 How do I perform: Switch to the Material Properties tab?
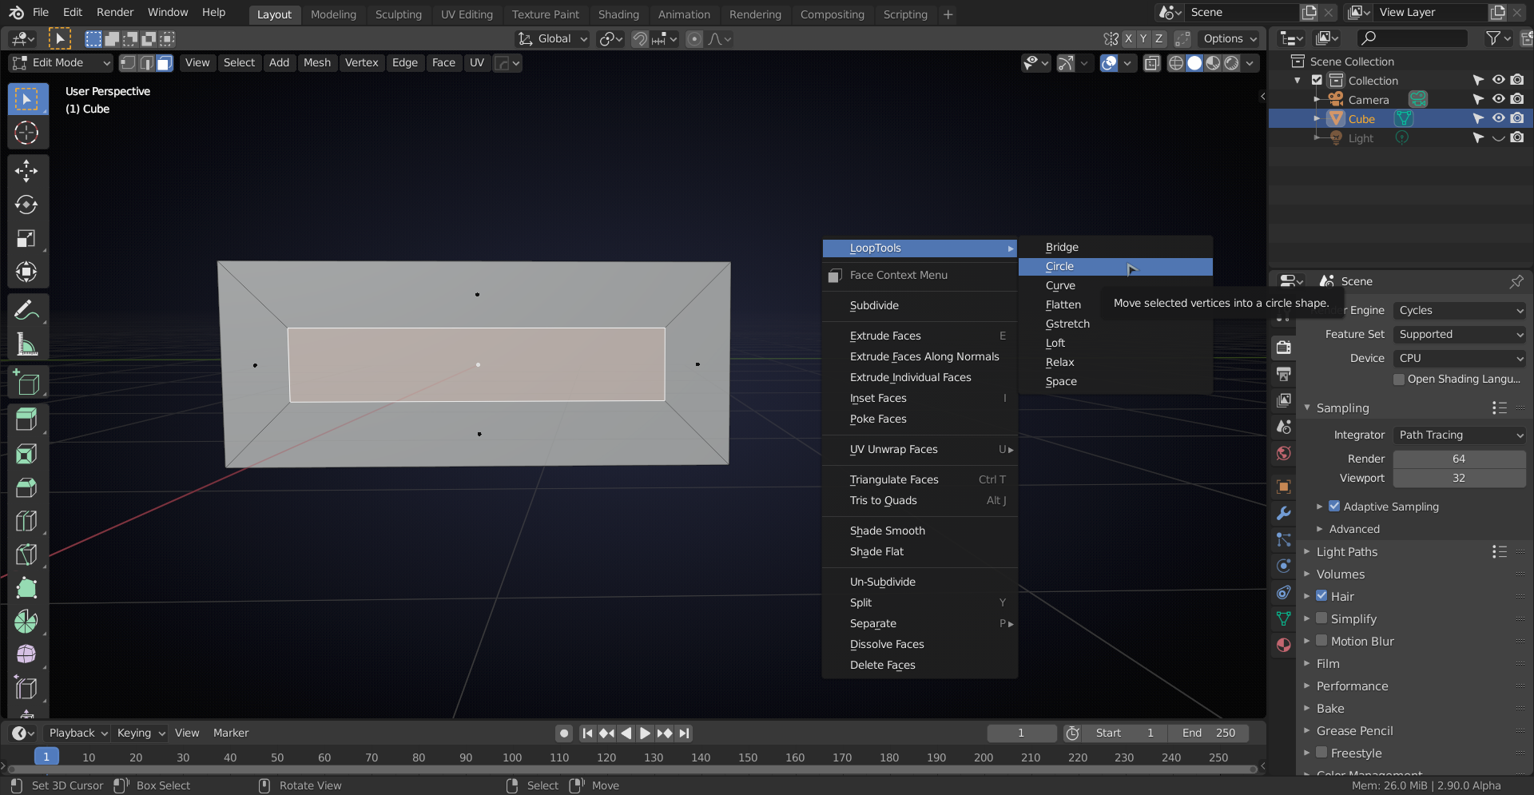pos(1284,645)
